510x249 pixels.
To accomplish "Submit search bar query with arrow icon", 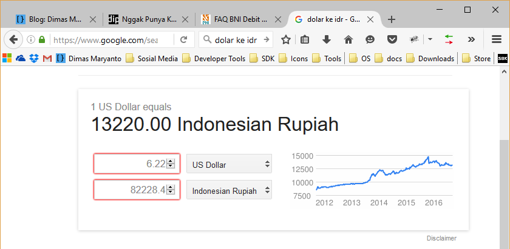I will pos(267,39).
